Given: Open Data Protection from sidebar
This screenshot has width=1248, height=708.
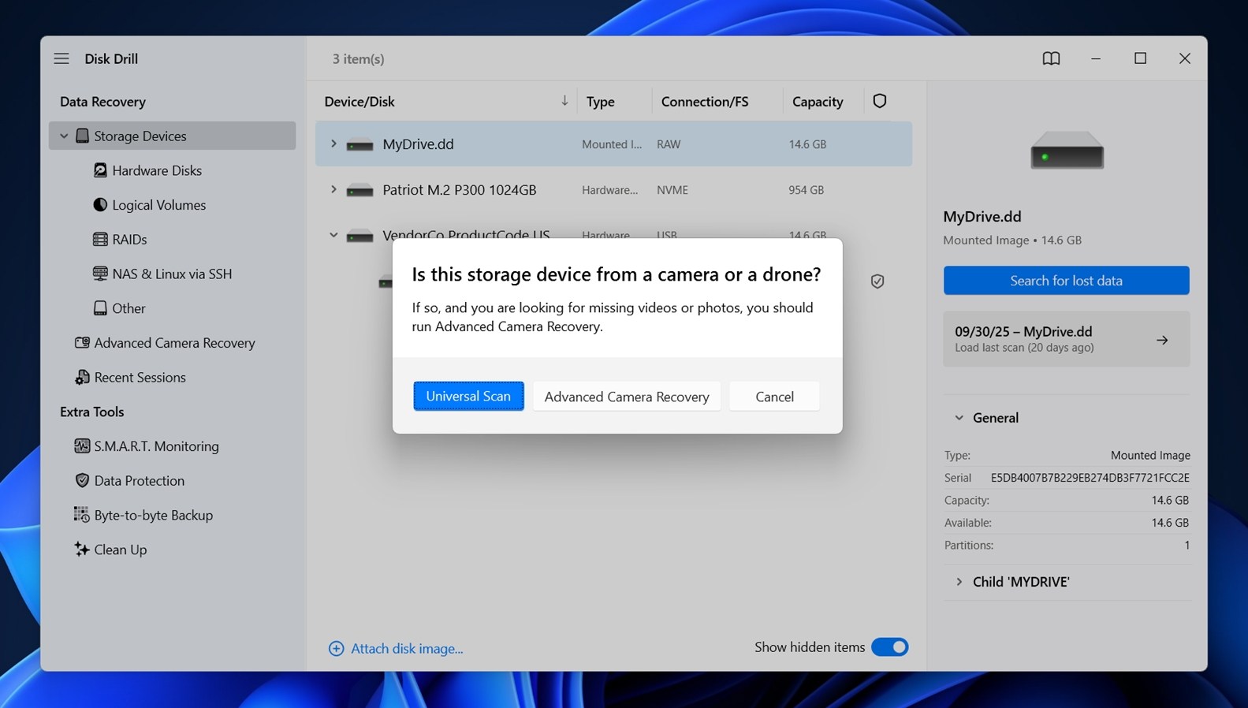Looking at the screenshot, I should [139, 481].
